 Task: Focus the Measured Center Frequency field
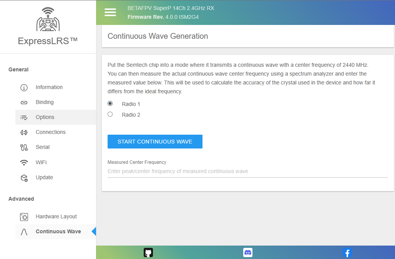247,171
